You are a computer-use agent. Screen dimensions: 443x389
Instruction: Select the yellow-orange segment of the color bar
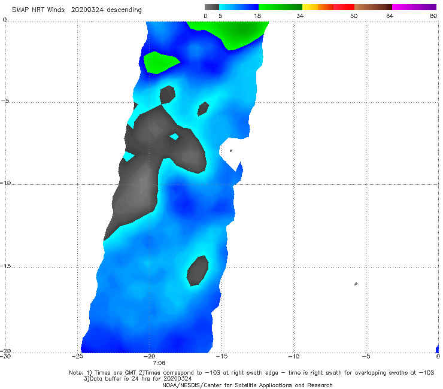pos(318,7)
